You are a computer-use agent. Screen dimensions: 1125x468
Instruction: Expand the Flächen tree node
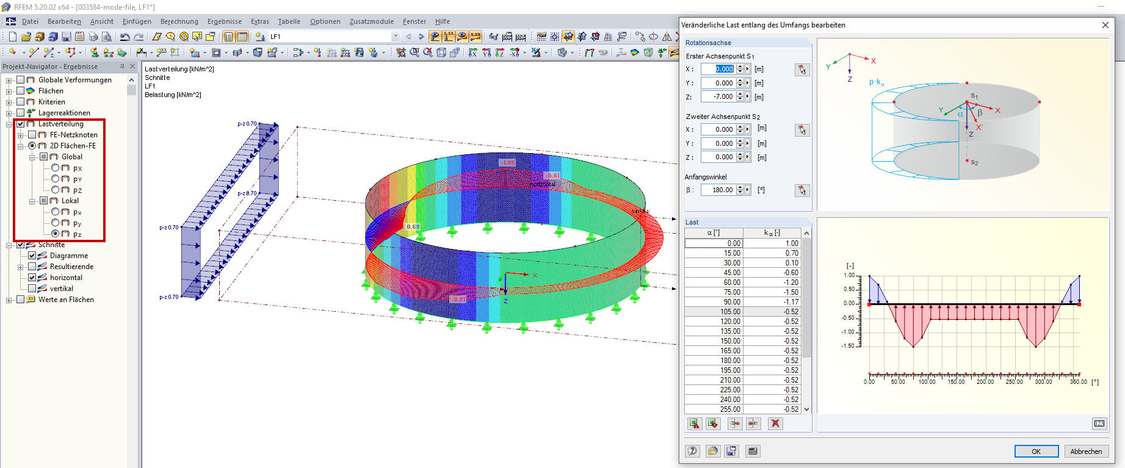click(x=9, y=91)
